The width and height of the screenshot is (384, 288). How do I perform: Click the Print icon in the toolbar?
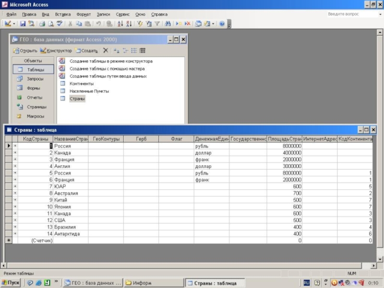click(x=42, y=23)
